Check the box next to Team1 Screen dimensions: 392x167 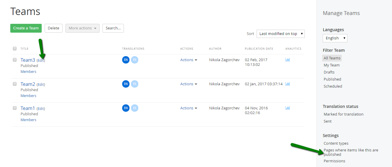(15, 108)
